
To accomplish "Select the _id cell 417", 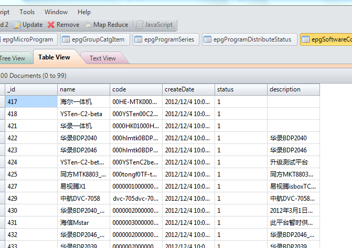I will [x=31, y=101].
